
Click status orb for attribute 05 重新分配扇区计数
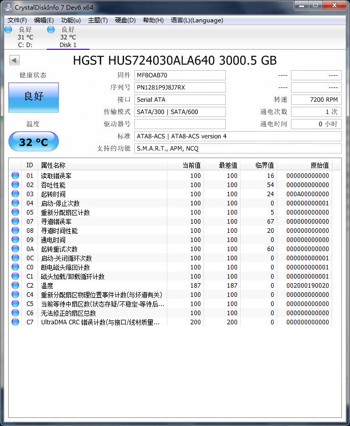[x=15, y=212]
